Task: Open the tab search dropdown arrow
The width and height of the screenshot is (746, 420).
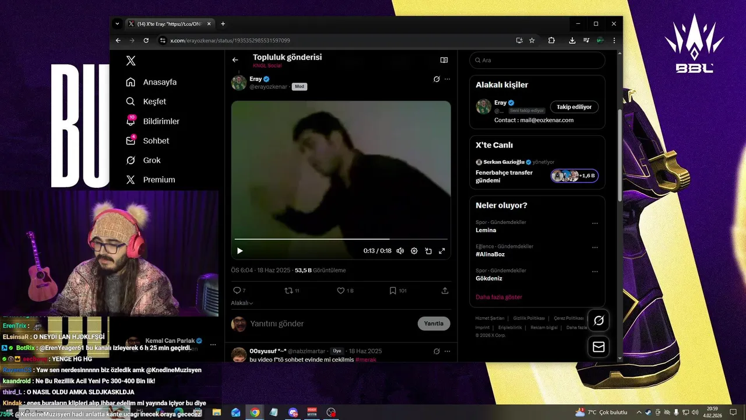Action: [117, 24]
